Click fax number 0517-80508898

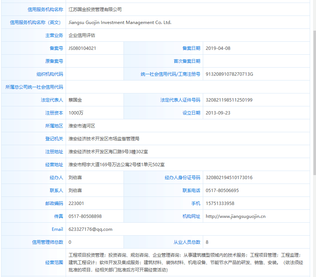[x=85, y=216]
